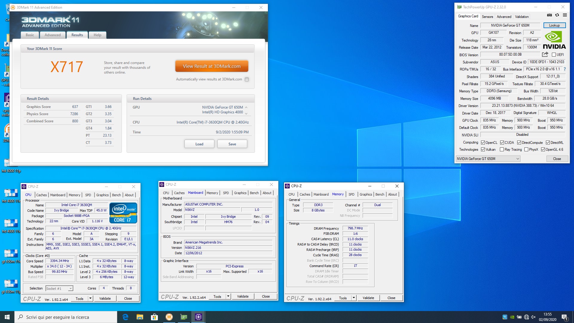Toggle the UEFI checkbox in GPU-Z

click(x=554, y=55)
